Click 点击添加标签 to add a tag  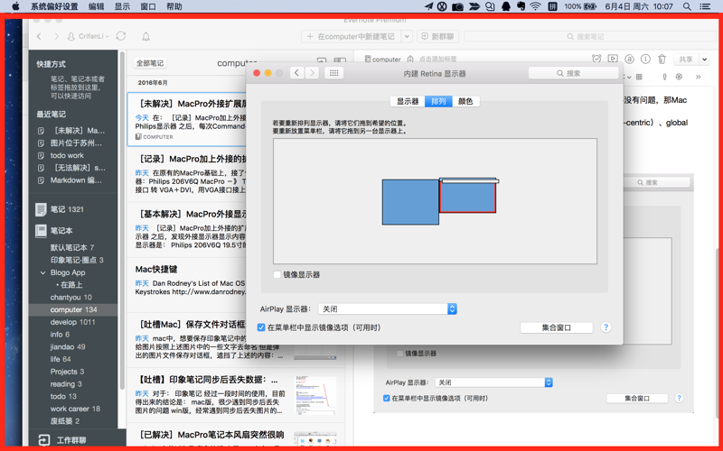pos(437,59)
